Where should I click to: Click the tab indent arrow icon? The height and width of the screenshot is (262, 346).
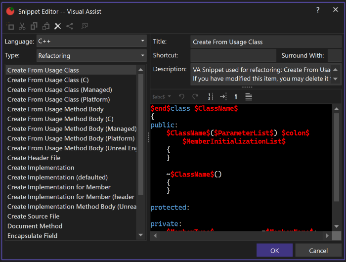click(223, 97)
